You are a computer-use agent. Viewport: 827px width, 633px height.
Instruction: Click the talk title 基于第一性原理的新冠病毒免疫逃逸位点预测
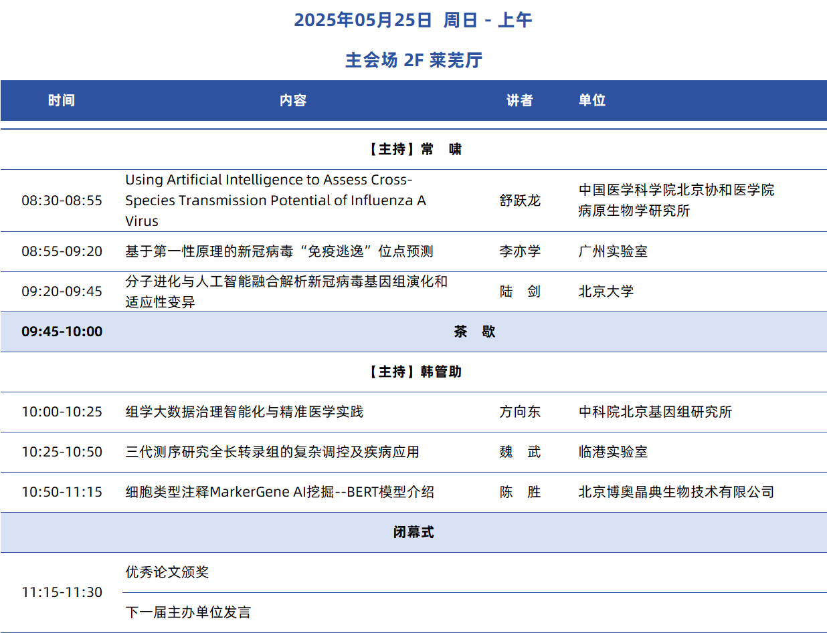click(279, 251)
